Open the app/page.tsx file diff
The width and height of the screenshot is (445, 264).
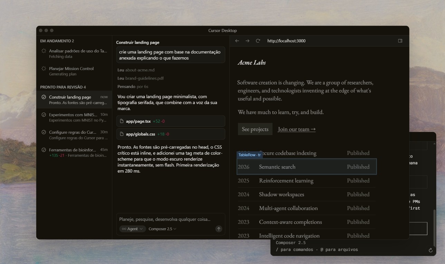[x=171, y=121]
